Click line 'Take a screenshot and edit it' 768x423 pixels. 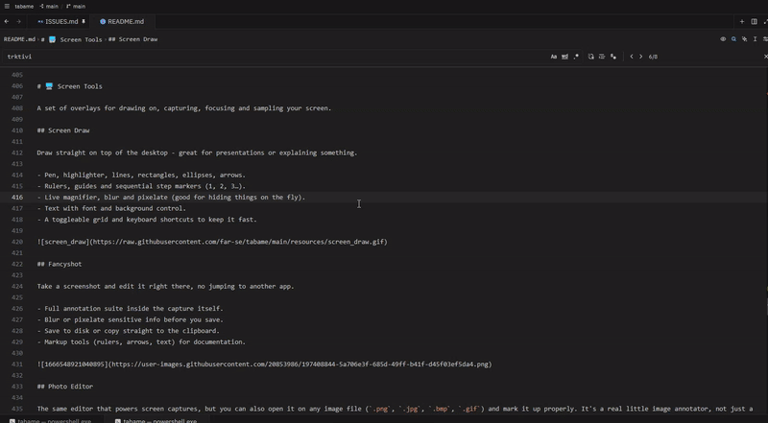coord(165,287)
